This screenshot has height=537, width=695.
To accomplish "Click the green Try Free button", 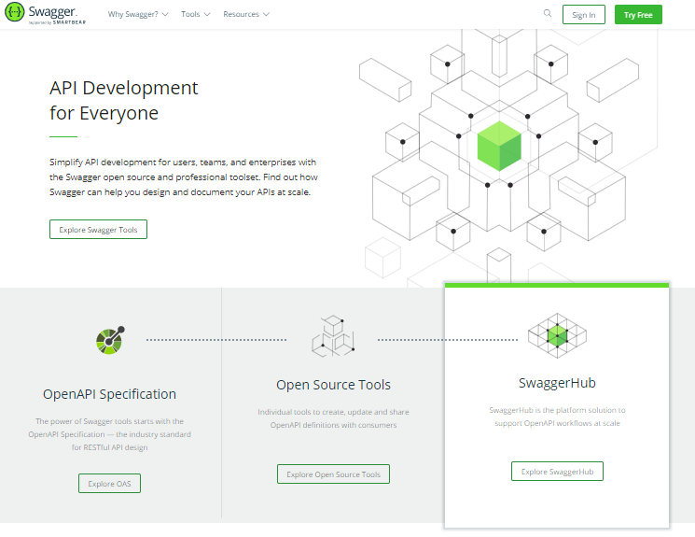I will pyautogui.click(x=638, y=15).
